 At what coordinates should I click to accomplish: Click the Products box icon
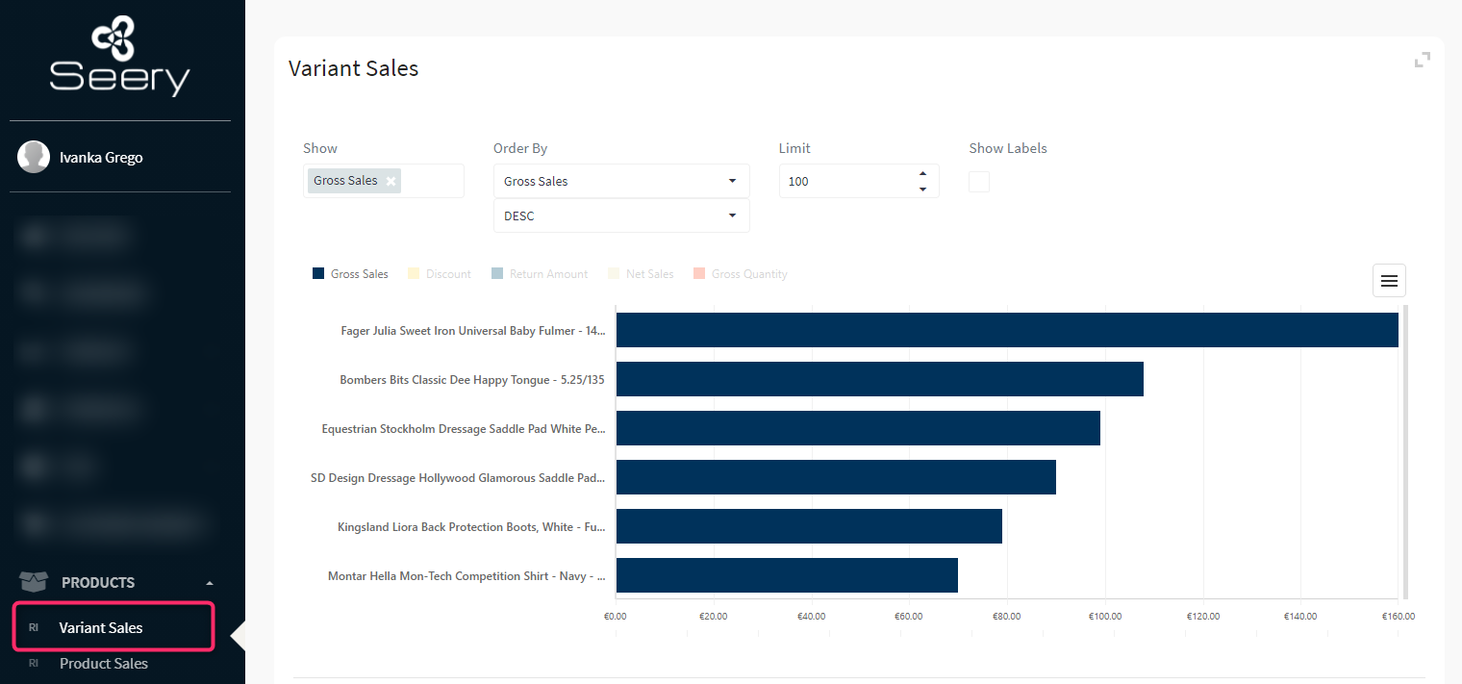point(34,582)
